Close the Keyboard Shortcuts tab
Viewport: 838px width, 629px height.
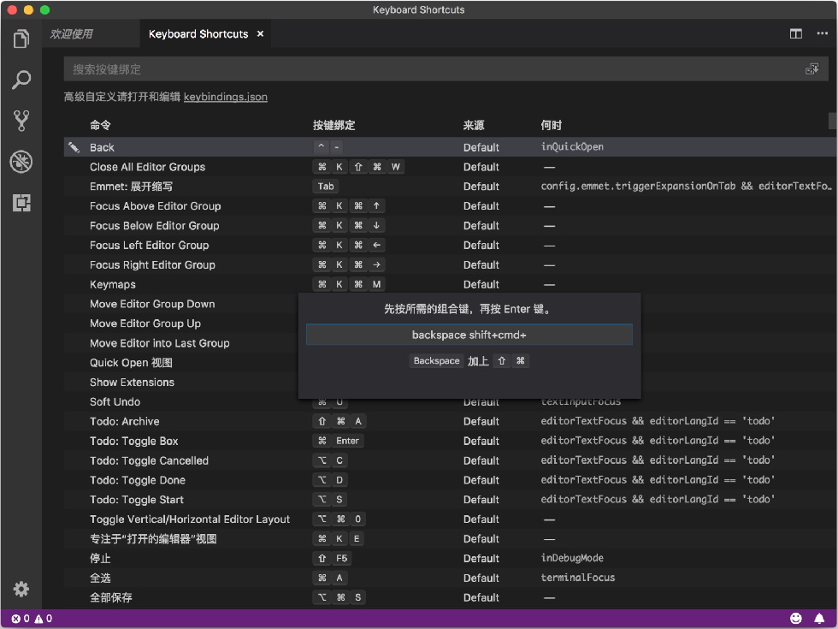pos(260,33)
